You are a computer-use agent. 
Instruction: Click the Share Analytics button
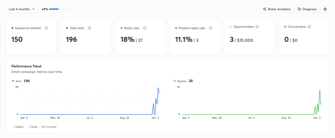(277, 9)
